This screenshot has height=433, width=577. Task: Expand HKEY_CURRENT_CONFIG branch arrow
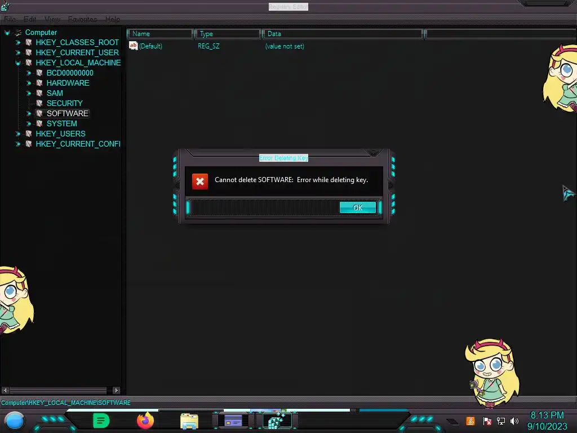click(17, 144)
